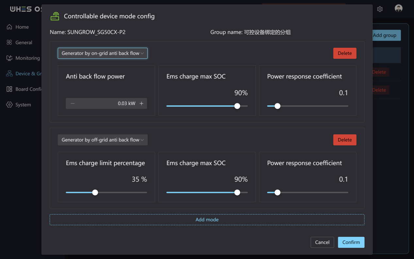Decrease Anti back flow power with minus
Viewport: 414px width, 259px height.
click(73, 103)
